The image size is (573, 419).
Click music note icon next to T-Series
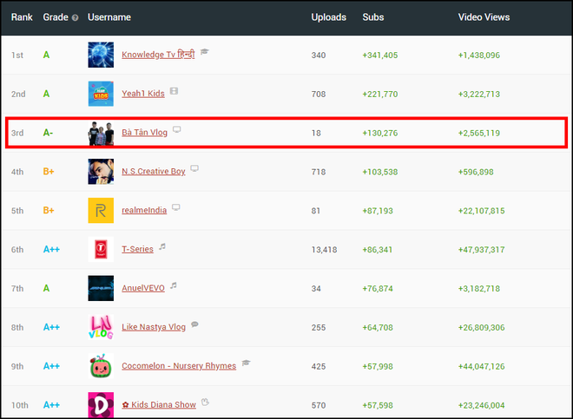coord(162,247)
